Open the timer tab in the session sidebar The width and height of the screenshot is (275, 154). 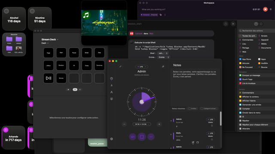(x=112, y=78)
